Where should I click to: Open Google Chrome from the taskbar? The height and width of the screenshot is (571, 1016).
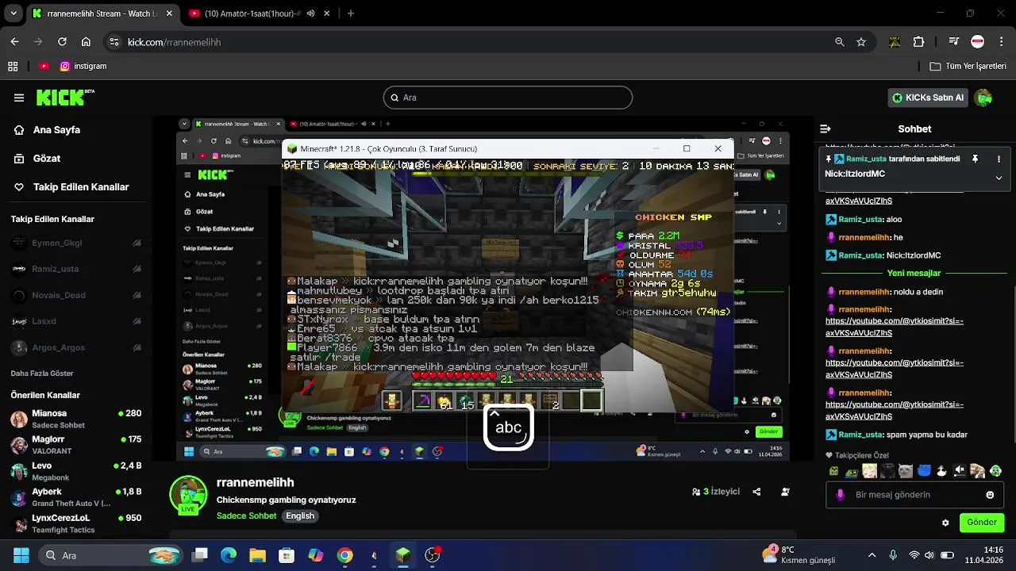(344, 555)
